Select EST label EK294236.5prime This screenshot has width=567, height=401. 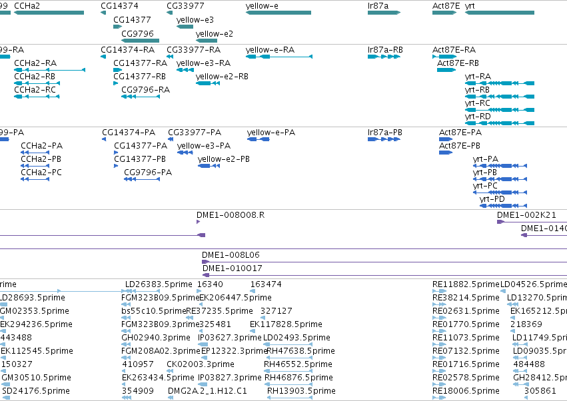(x=36, y=324)
